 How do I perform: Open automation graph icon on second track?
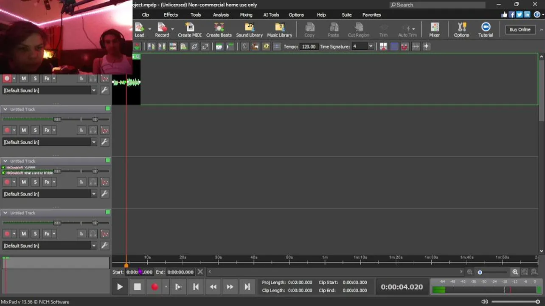pos(104,130)
